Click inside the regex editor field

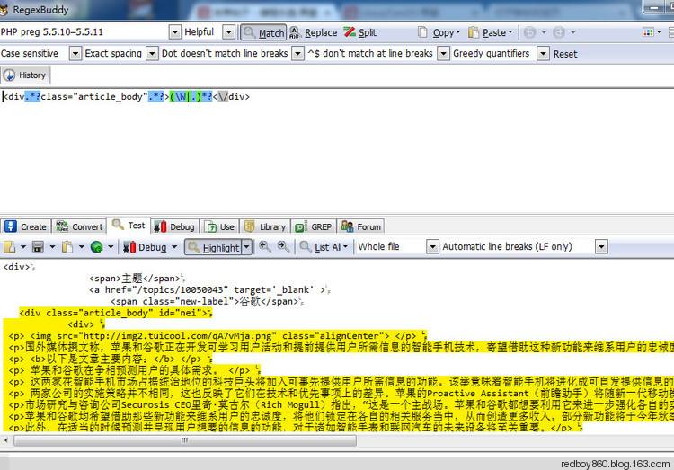pyautogui.click(x=337, y=150)
